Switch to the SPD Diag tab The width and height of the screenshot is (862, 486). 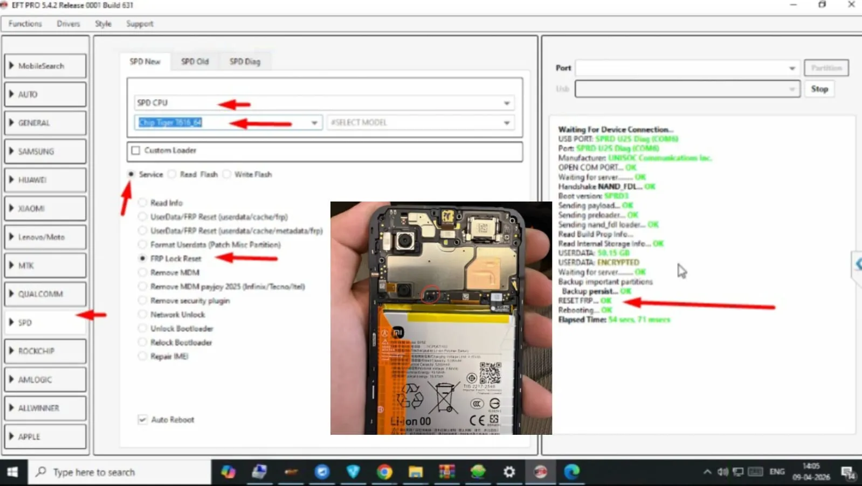[x=245, y=62]
